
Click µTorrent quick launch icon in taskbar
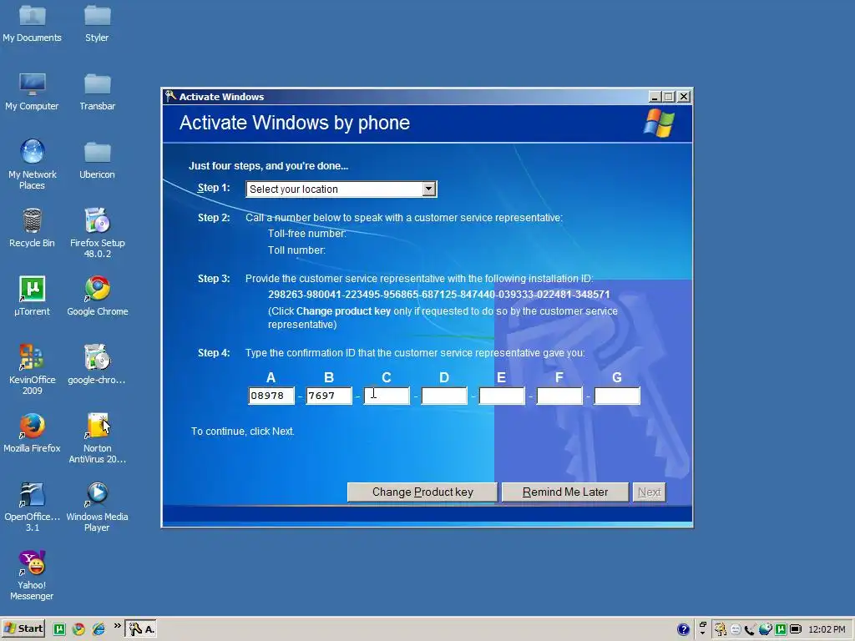click(x=59, y=629)
